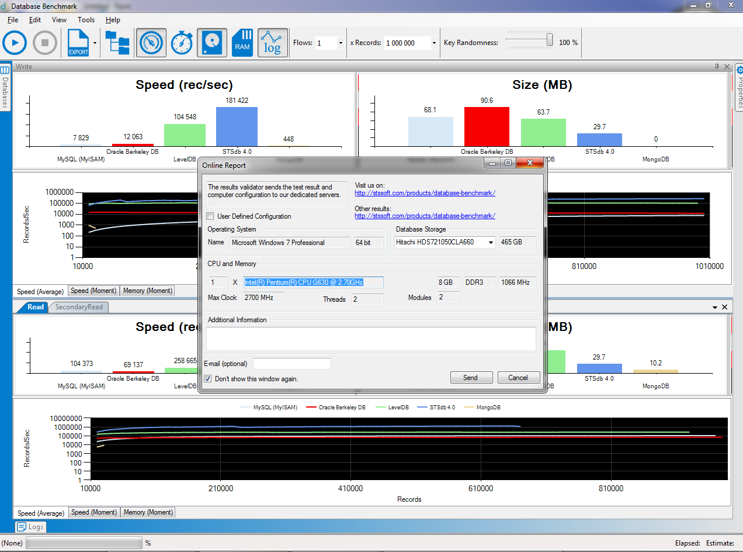
Task: Click the Stop benchmark icon
Action: coord(45,43)
